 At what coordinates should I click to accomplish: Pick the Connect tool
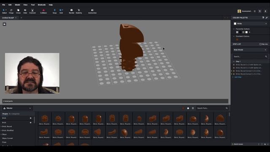point(32,11)
